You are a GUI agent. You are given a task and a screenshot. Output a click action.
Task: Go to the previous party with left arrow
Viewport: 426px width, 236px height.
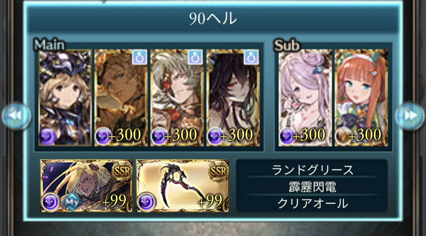[x=16, y=116]
